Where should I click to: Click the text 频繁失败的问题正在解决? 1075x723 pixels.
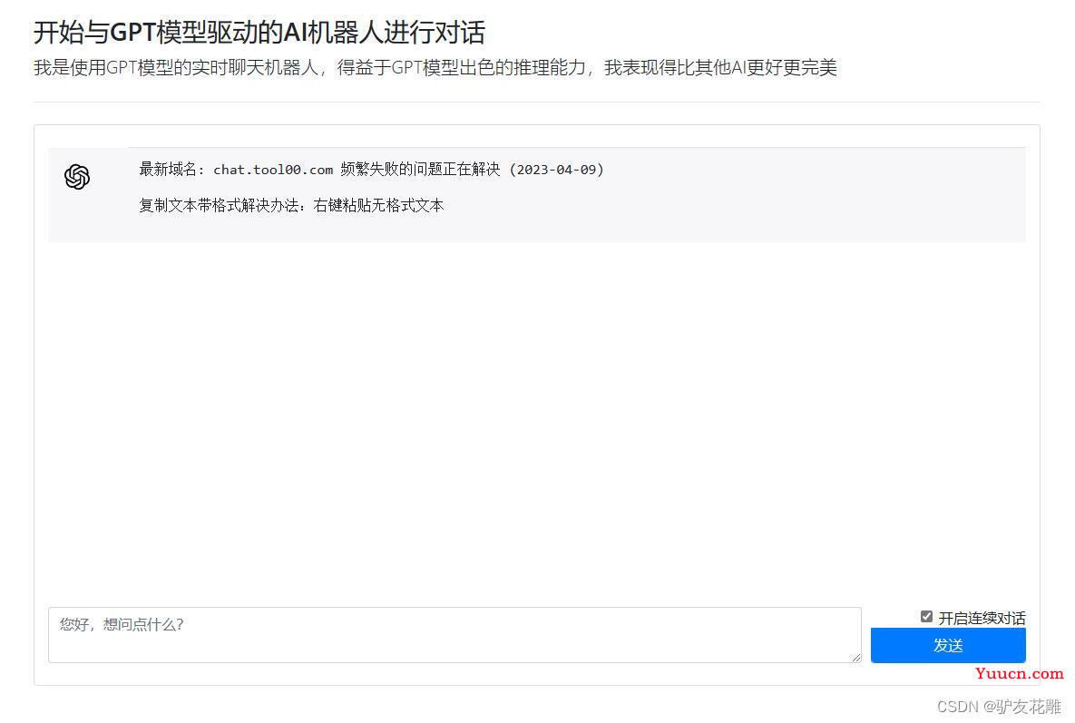coord(420,170)
